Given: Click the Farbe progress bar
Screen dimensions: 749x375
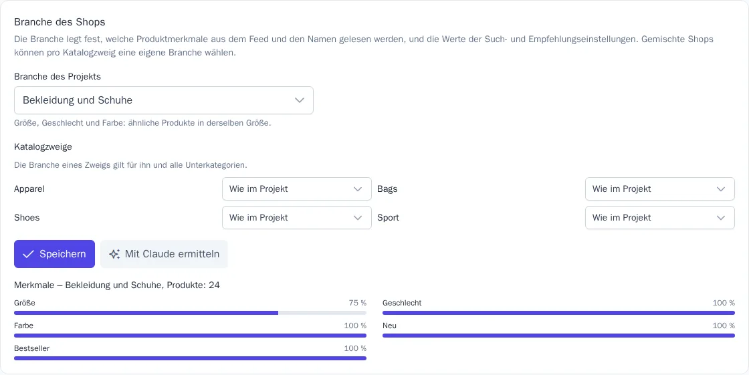Looking at the screenshot, I should (190, 336).
